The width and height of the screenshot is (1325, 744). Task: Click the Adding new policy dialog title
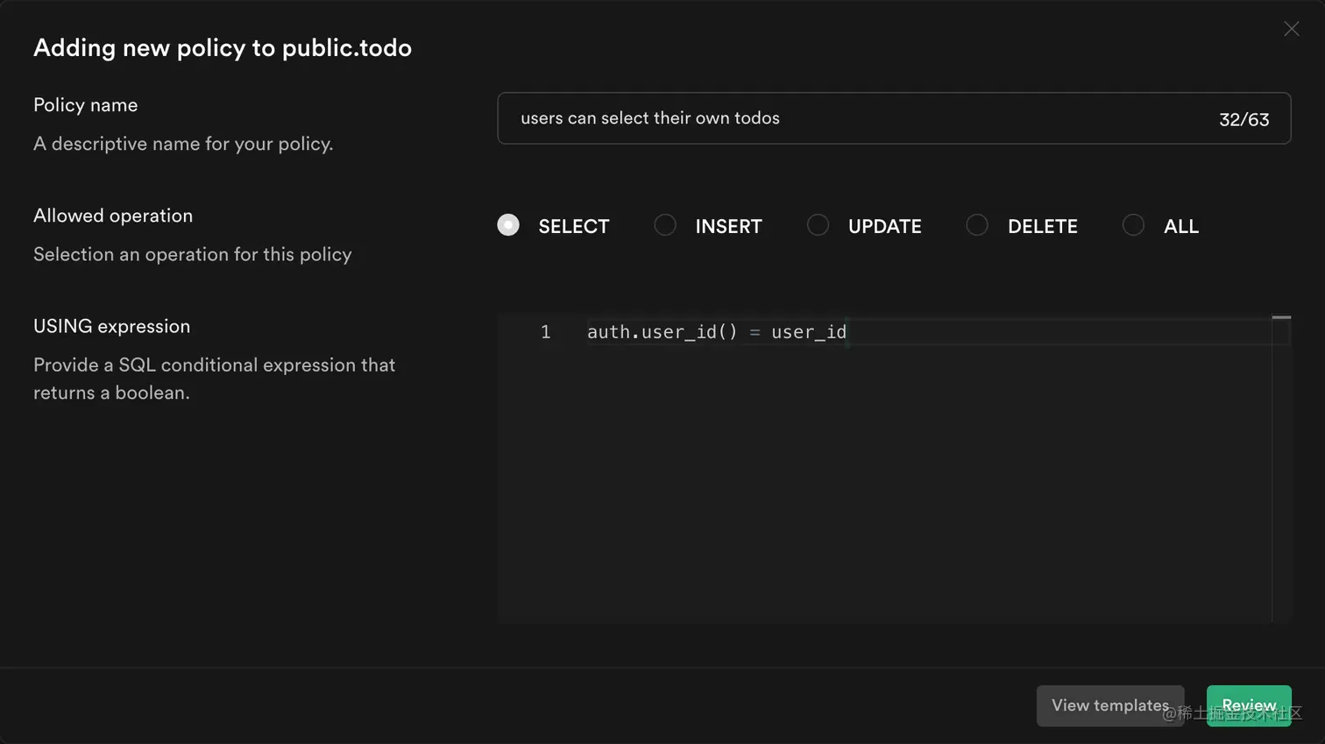[x=222, y=48]
